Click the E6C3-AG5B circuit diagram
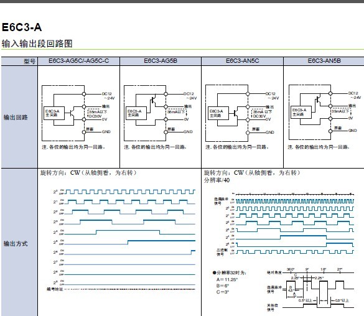 [160, 113]
